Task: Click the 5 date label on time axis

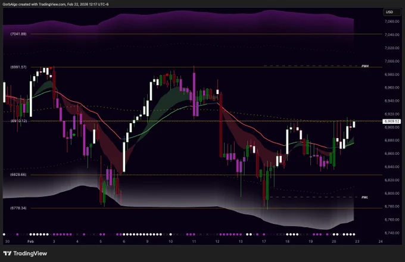Action: pyautogui.click(x=101, y=242)
